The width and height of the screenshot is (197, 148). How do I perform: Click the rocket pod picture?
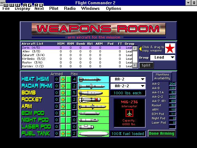[x=93, y=100]
